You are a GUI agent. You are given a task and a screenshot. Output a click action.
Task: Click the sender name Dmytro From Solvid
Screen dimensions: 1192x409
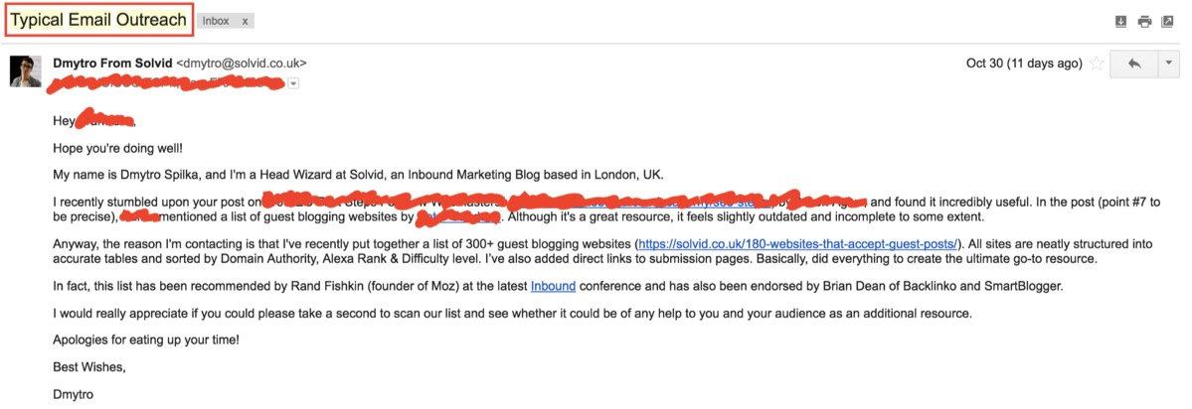[112, 64]
